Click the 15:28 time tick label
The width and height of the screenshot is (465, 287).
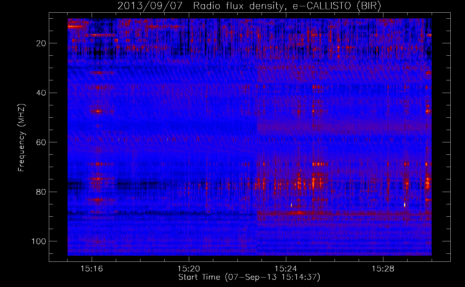(x=383, y=269)
